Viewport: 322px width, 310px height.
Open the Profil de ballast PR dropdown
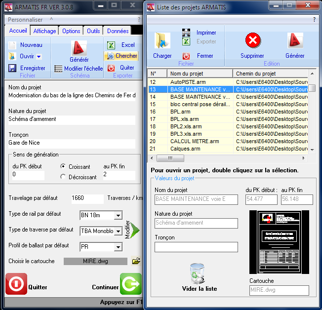(118, 247)
